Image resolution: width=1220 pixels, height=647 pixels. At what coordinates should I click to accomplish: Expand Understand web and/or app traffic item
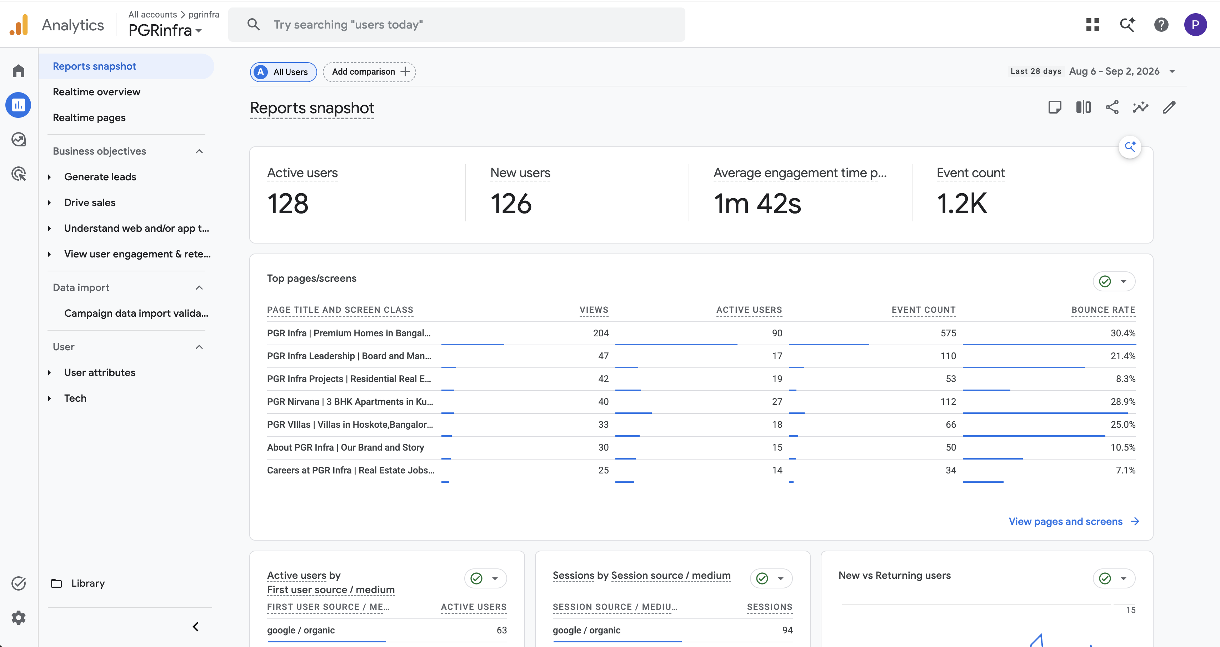point(49,228)
